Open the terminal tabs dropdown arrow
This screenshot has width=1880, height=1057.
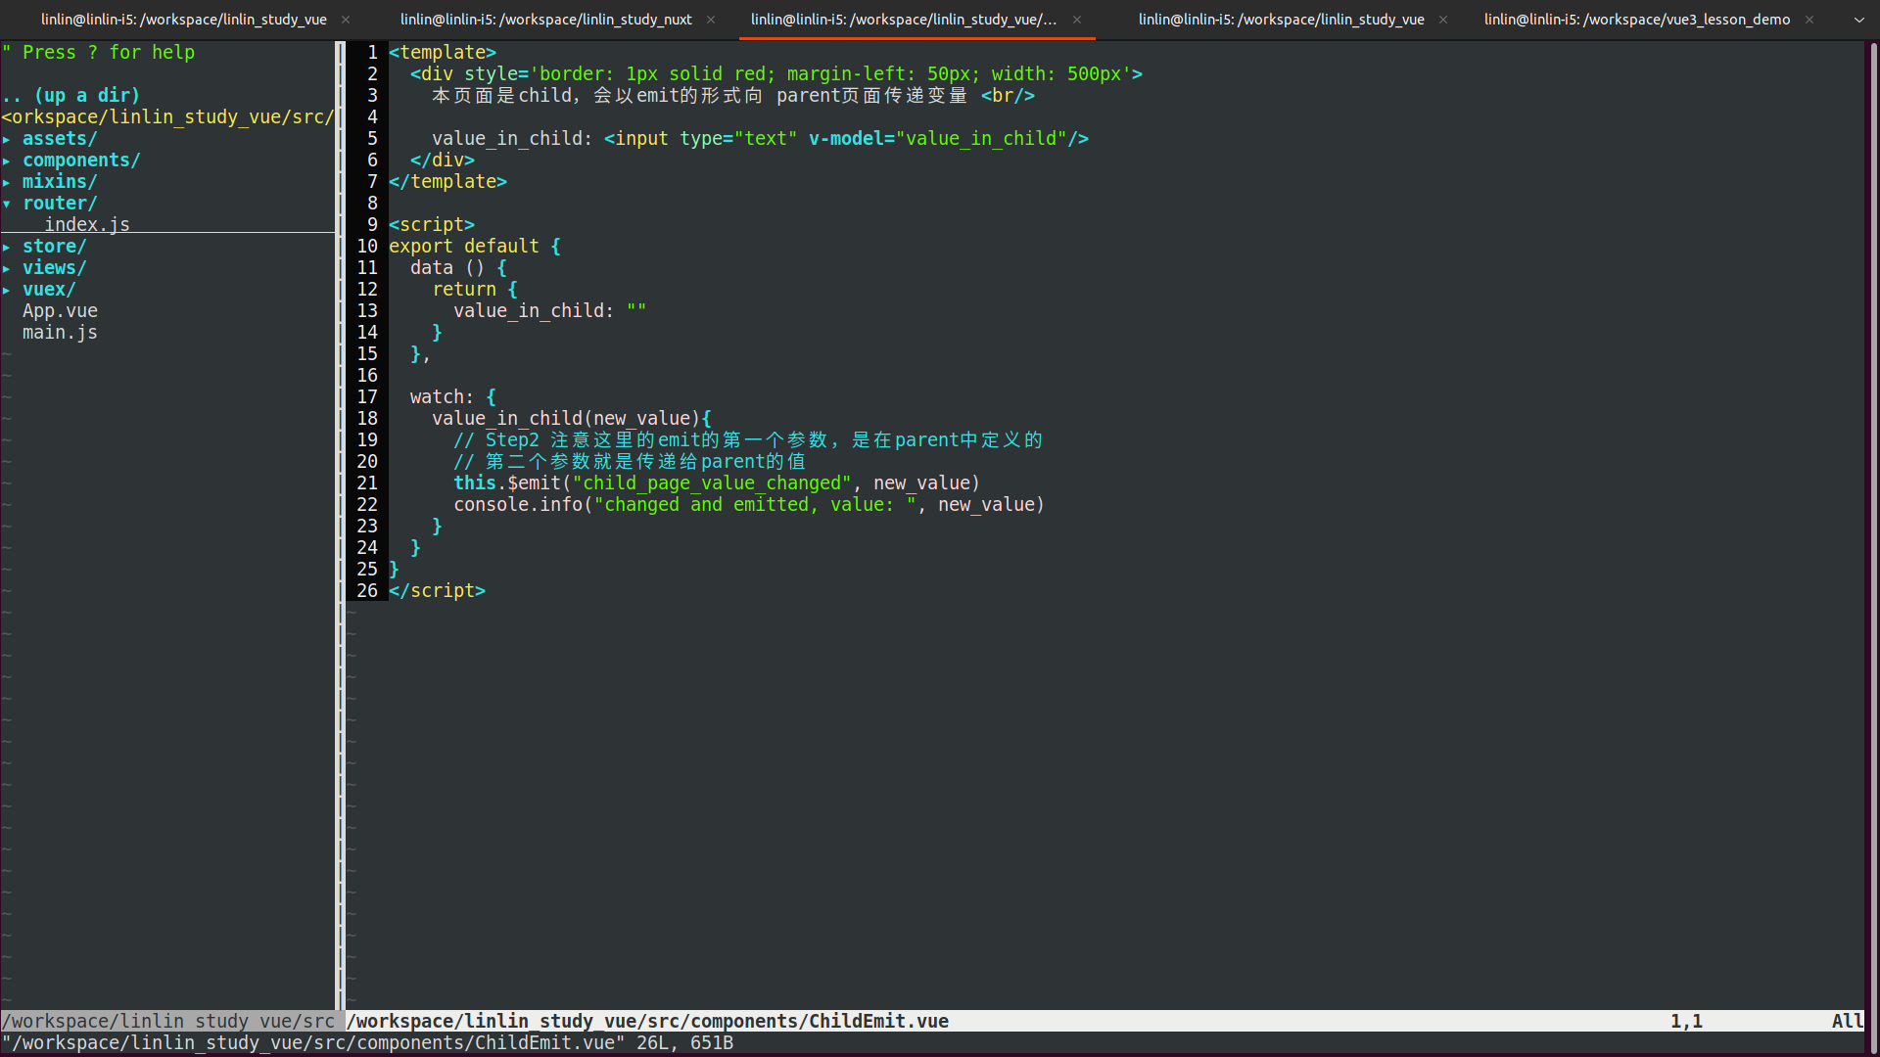1858,20
